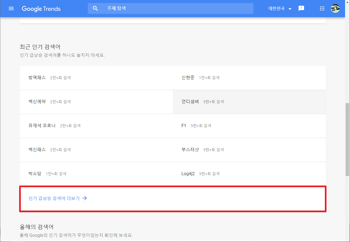Open trending search 백신패스
This screenshot has width=350, height=242.
[x=96, y=150]
